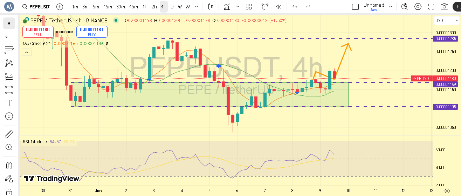Image resolution: width=461 pixels, height=196 pixels.
Task: Select the ruler measure tool
Action: (9, 134)
